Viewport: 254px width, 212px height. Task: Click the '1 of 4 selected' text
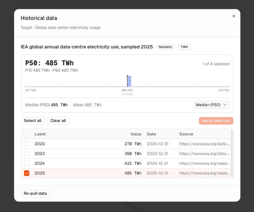(x=216, y=64)
